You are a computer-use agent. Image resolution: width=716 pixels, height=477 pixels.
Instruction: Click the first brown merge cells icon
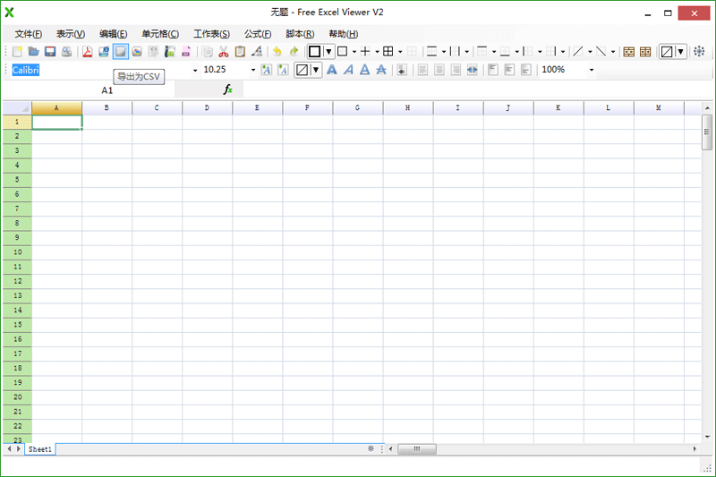(629, 52)
